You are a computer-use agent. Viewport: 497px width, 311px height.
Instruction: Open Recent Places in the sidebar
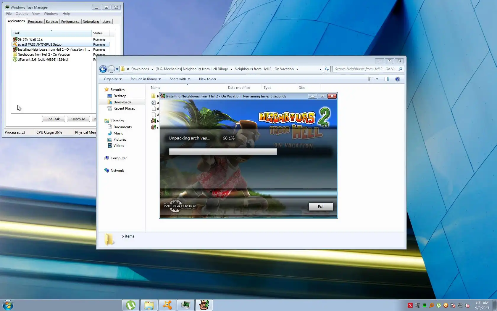(x=124, y=108)
